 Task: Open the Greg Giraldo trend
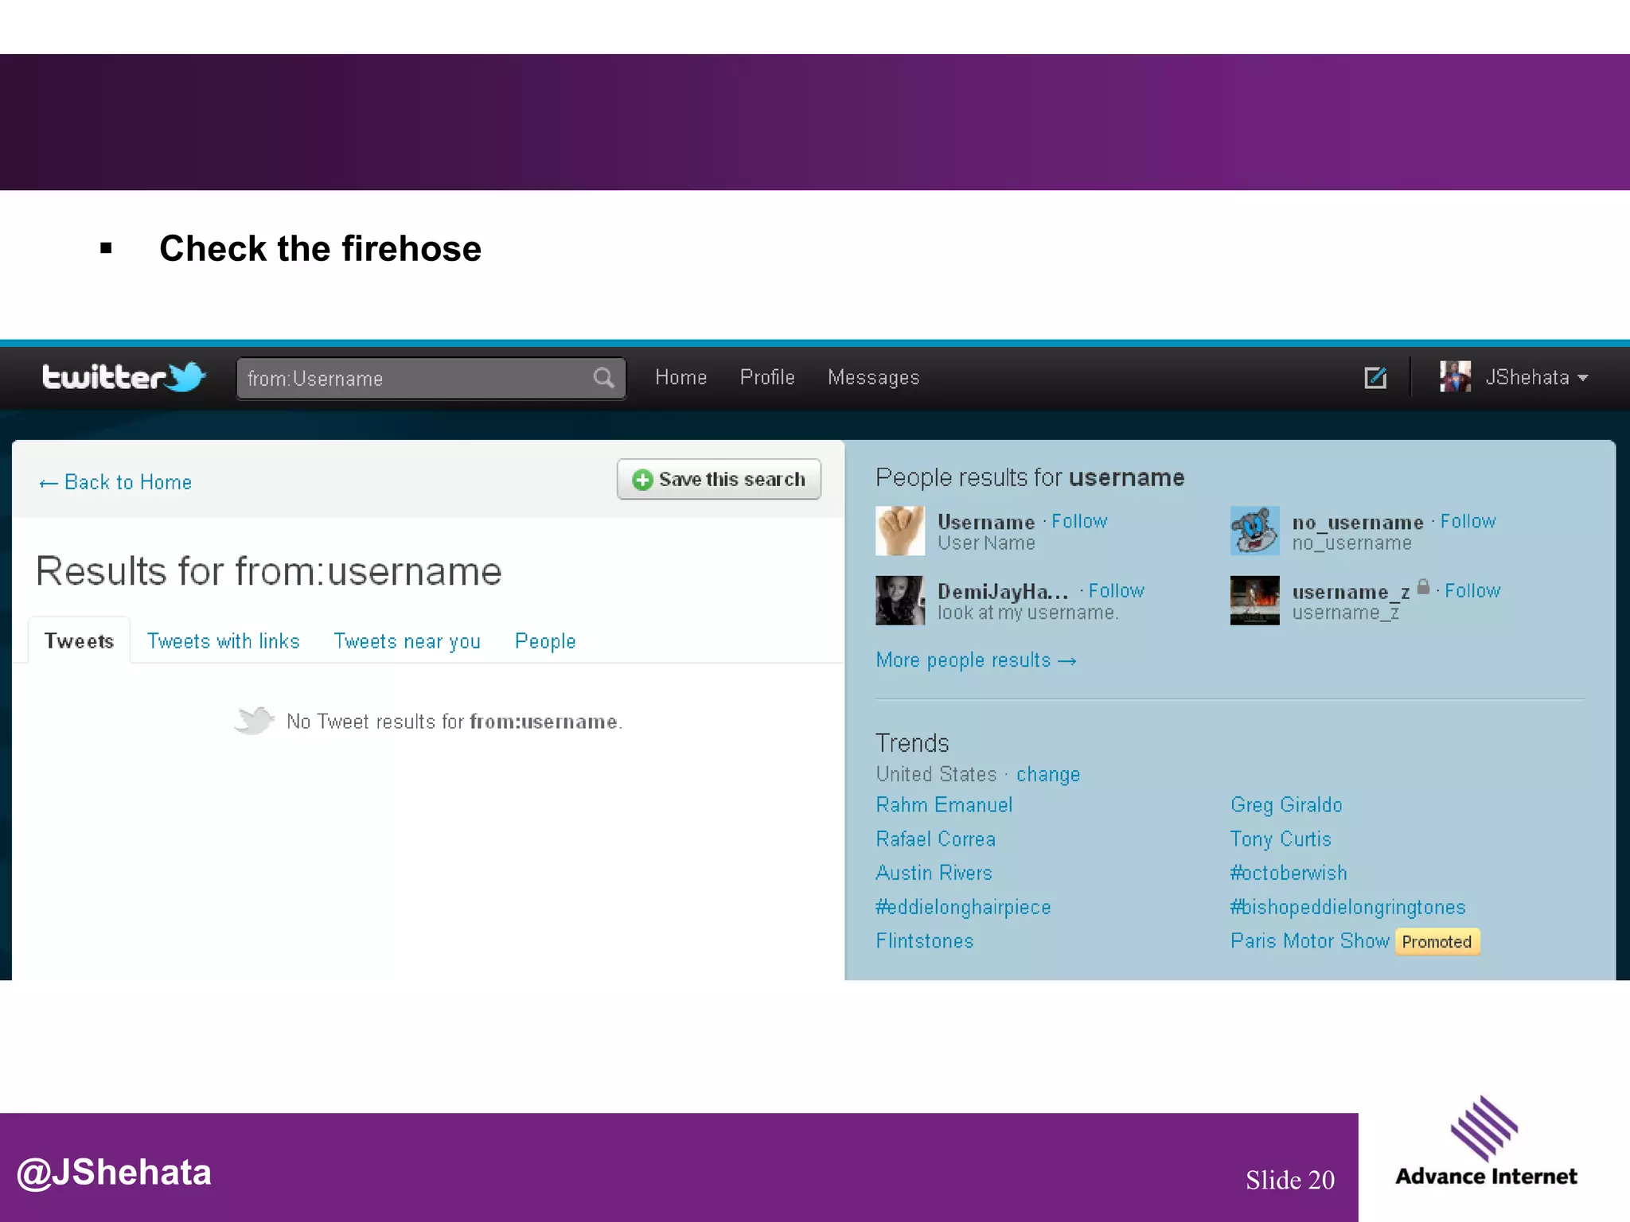tap(1286, 805)
